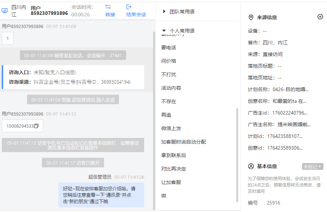Select the quick phrase 不打扰
327x212 pixels.
tap(169, 74)
